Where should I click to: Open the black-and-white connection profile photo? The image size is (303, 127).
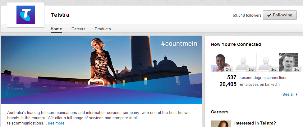(288, 62)
